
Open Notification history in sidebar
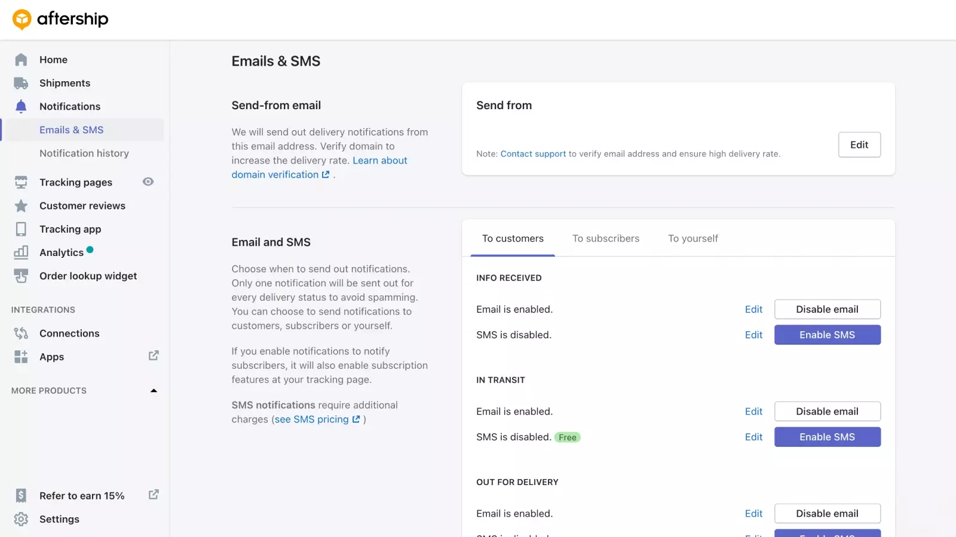coord(84,153)
